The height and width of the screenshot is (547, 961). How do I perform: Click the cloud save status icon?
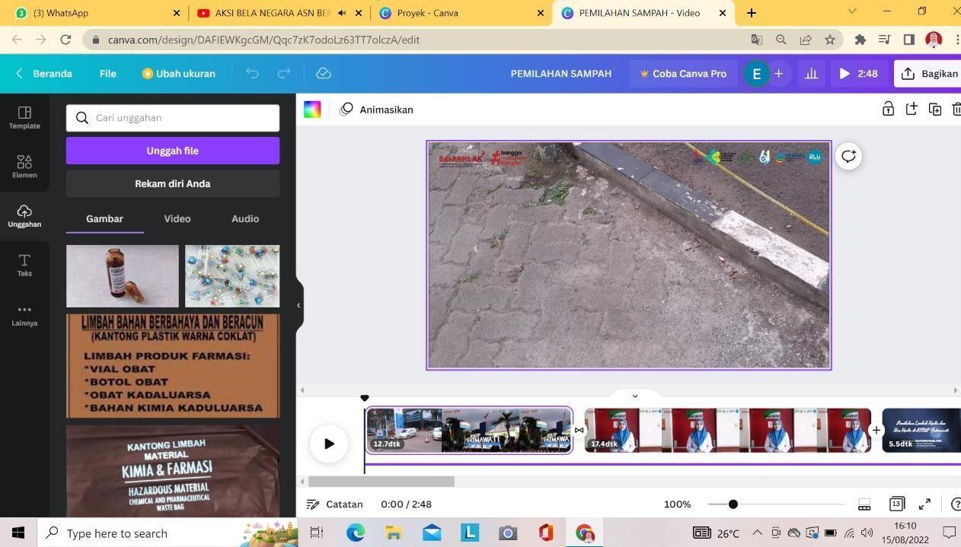point(324,74)
